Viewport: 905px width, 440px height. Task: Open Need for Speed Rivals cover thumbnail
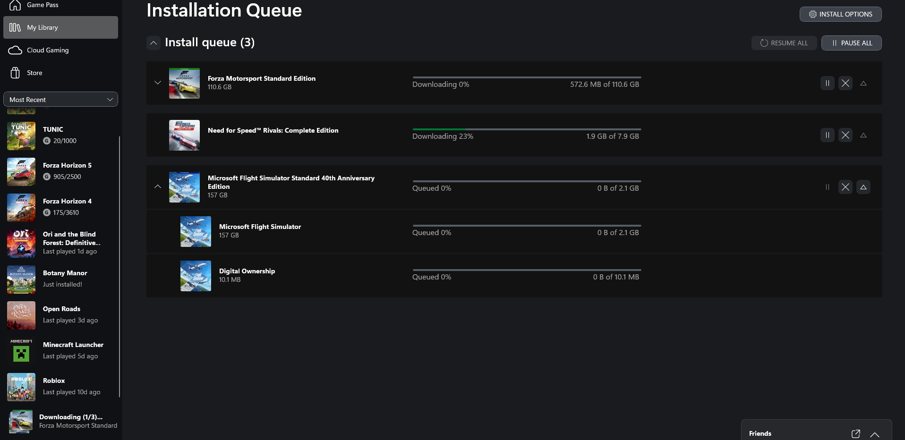(x=184, y=135)
